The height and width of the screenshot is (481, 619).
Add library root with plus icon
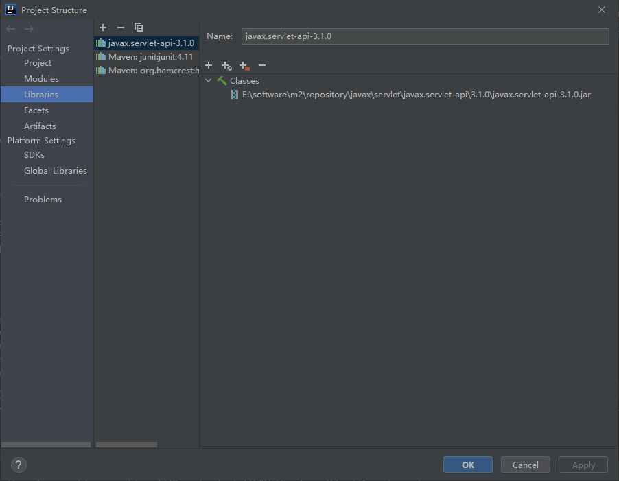[209, 65]
